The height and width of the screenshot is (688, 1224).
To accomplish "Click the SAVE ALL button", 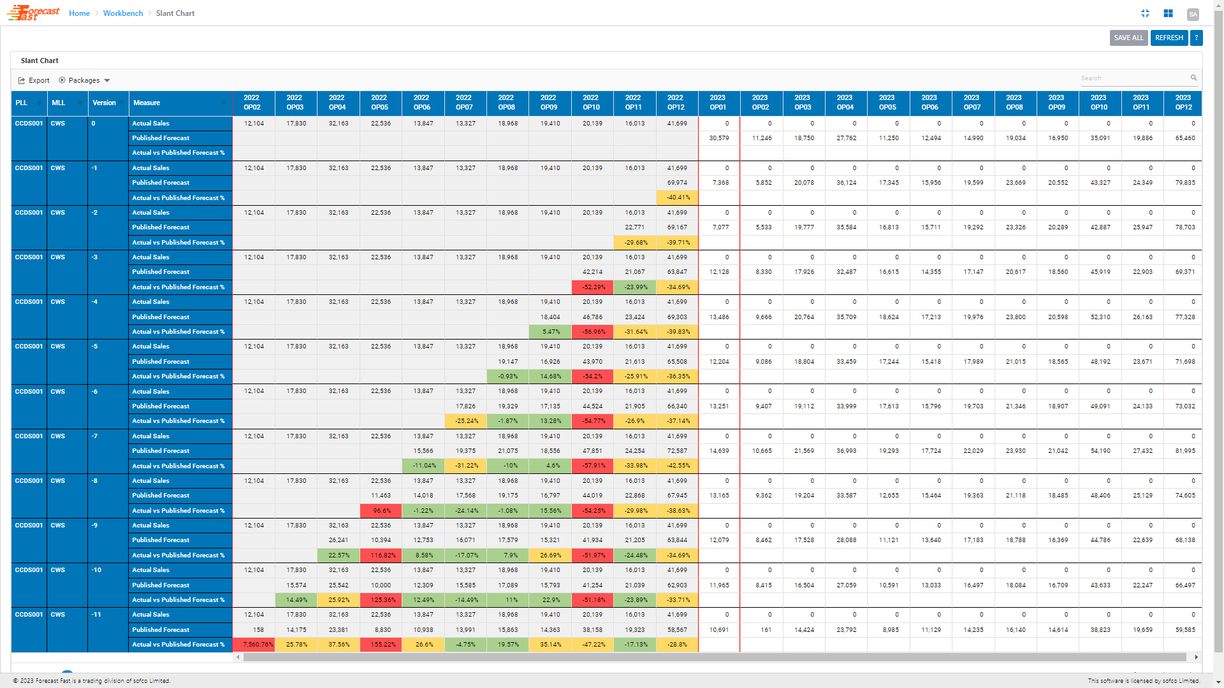I will tap(1128, 38).
